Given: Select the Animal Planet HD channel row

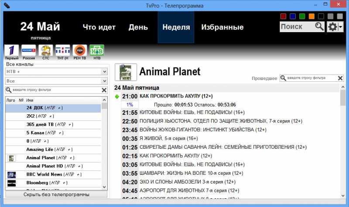Looking at the screenshot, I should pos(53,166).
